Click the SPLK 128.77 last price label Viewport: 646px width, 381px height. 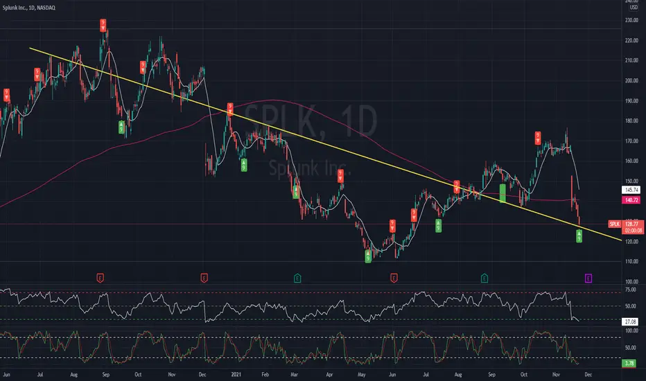point(626,224)
